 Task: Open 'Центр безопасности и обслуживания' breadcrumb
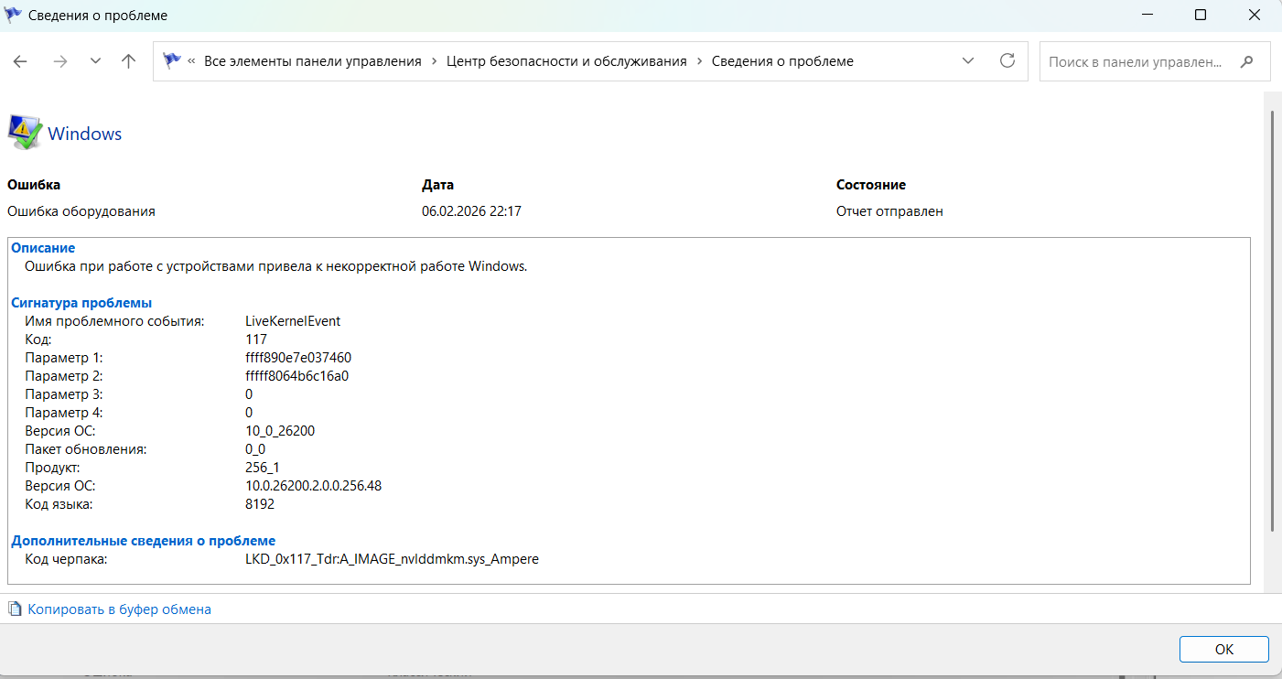click(566, 61)
